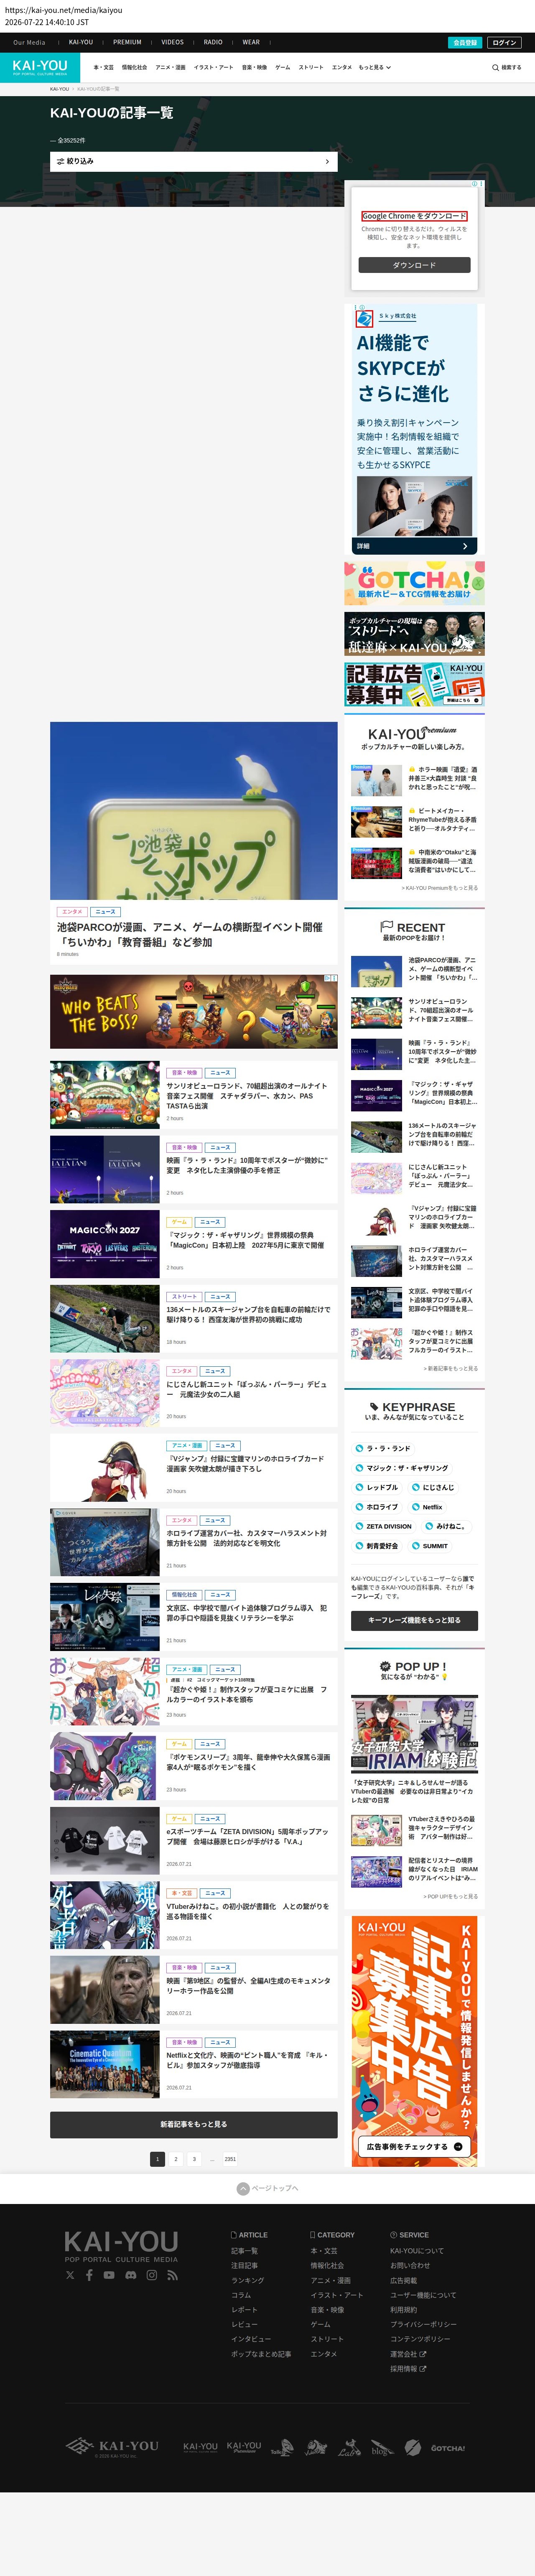Open the Who Beats The Boss ad banner
This screenshot has width=535, height=2576.
(x=194, y=1012)
